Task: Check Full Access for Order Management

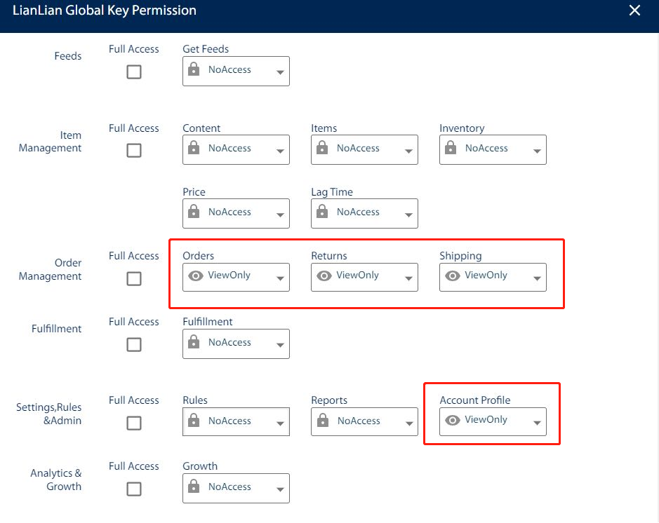Action: pyautogui.click(x=134, y=278)
